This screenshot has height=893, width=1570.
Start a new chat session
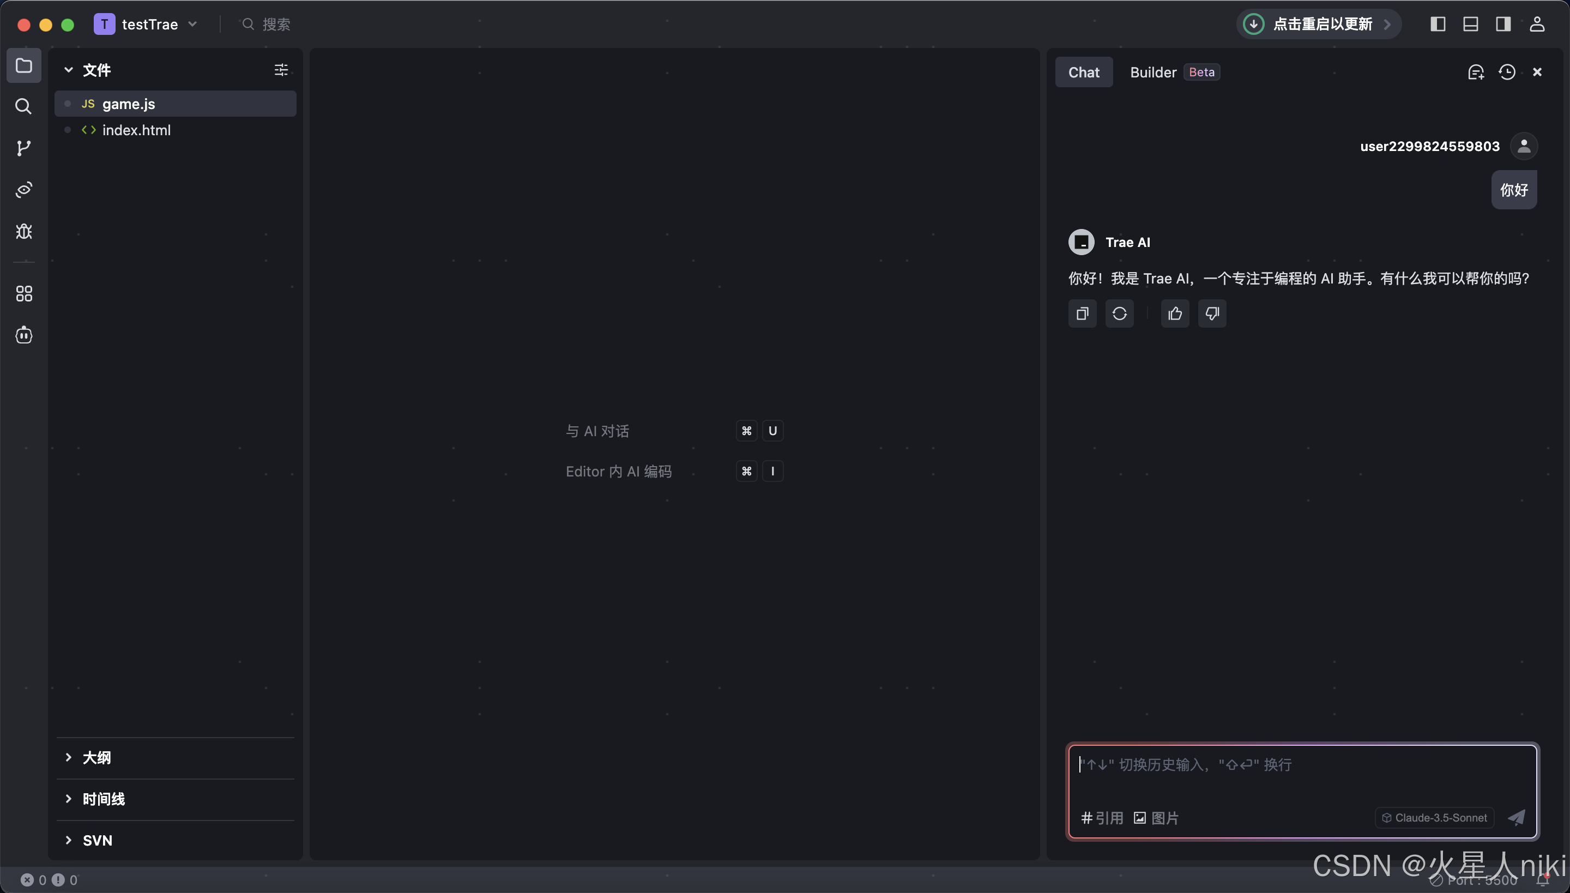1476,72
